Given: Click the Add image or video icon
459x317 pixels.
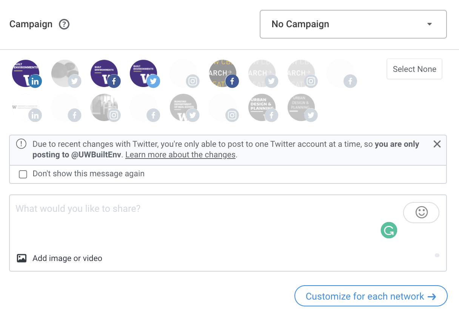Looking at the screenshot, I should [x=22, y=258].
